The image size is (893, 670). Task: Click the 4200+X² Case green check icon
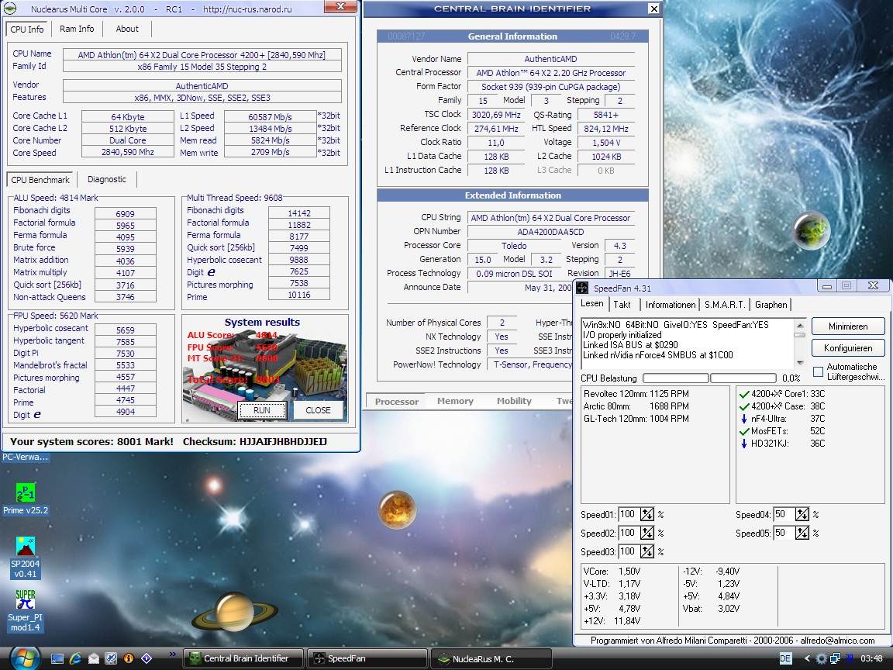(x=744, y=407)
